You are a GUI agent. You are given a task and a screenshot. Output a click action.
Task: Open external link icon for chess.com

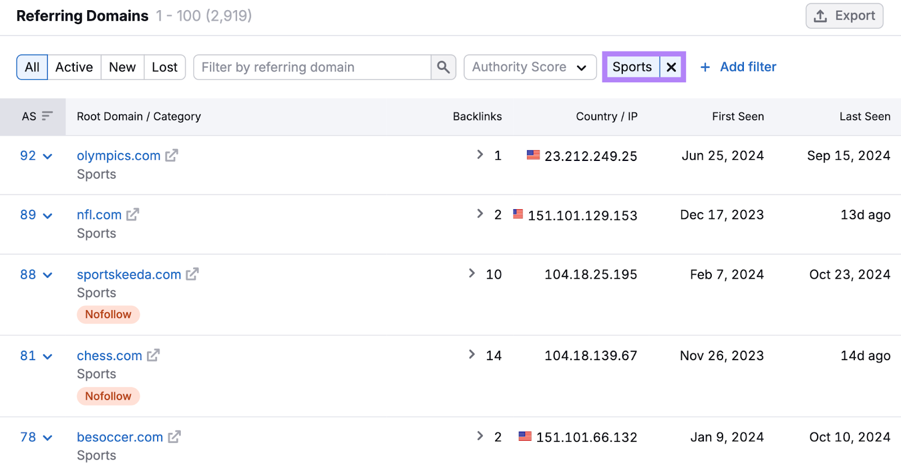point(153,355)
